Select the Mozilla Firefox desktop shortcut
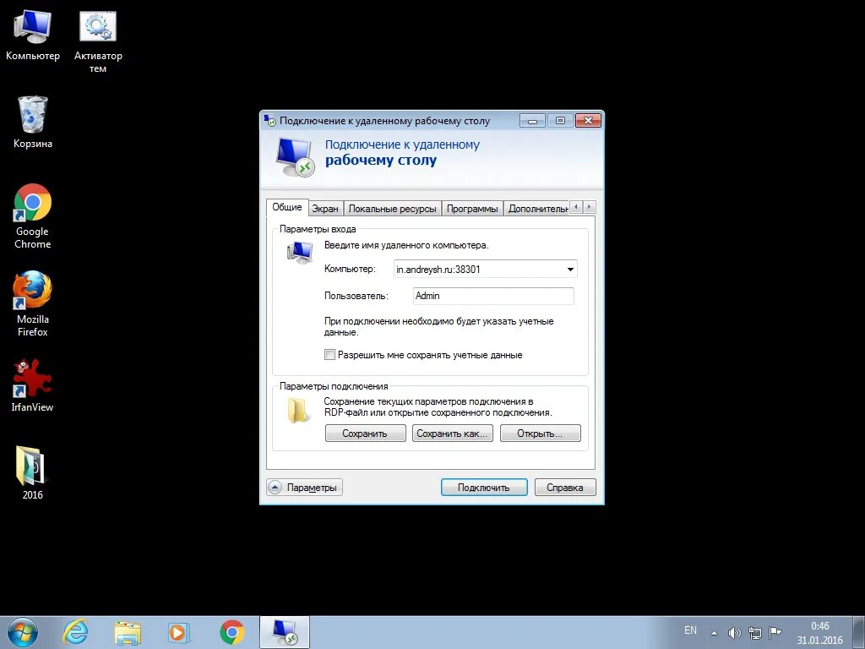The width and height of the screenshot is (865, 649). click(x=33, y=303)
